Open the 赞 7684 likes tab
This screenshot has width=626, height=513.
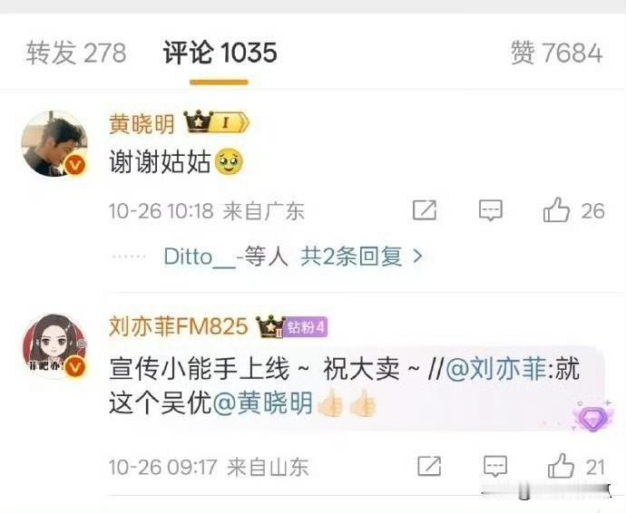(556, 53)
